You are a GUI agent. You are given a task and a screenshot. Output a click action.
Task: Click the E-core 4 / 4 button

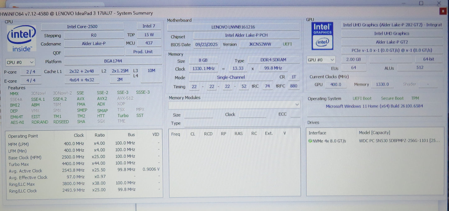tap(30, 80)
